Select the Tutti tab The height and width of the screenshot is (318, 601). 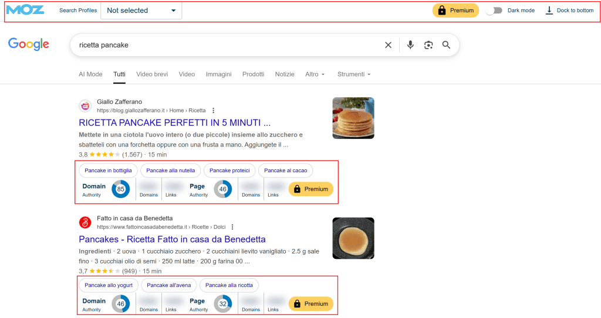coord(119,74)
